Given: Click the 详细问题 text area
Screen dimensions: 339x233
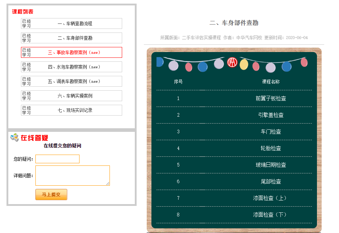Looking at the screenshot, I should tap(73, 176).
